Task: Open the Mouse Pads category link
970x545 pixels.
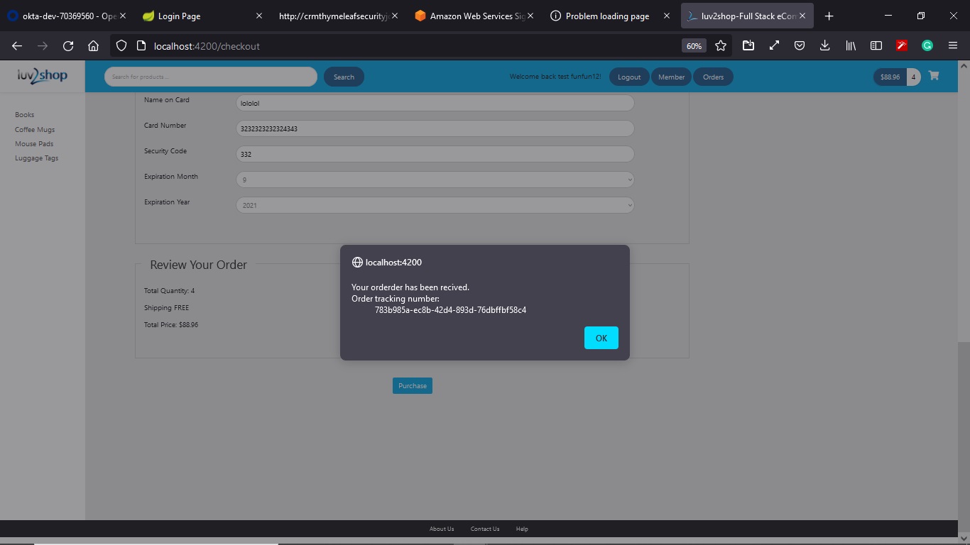Action: click(34, 144)
